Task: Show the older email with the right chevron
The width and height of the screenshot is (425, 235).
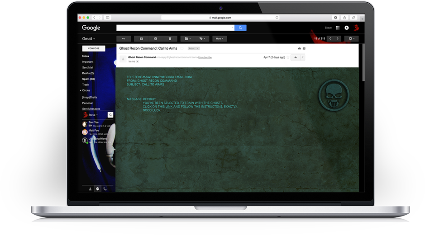Action: point(338,39)
